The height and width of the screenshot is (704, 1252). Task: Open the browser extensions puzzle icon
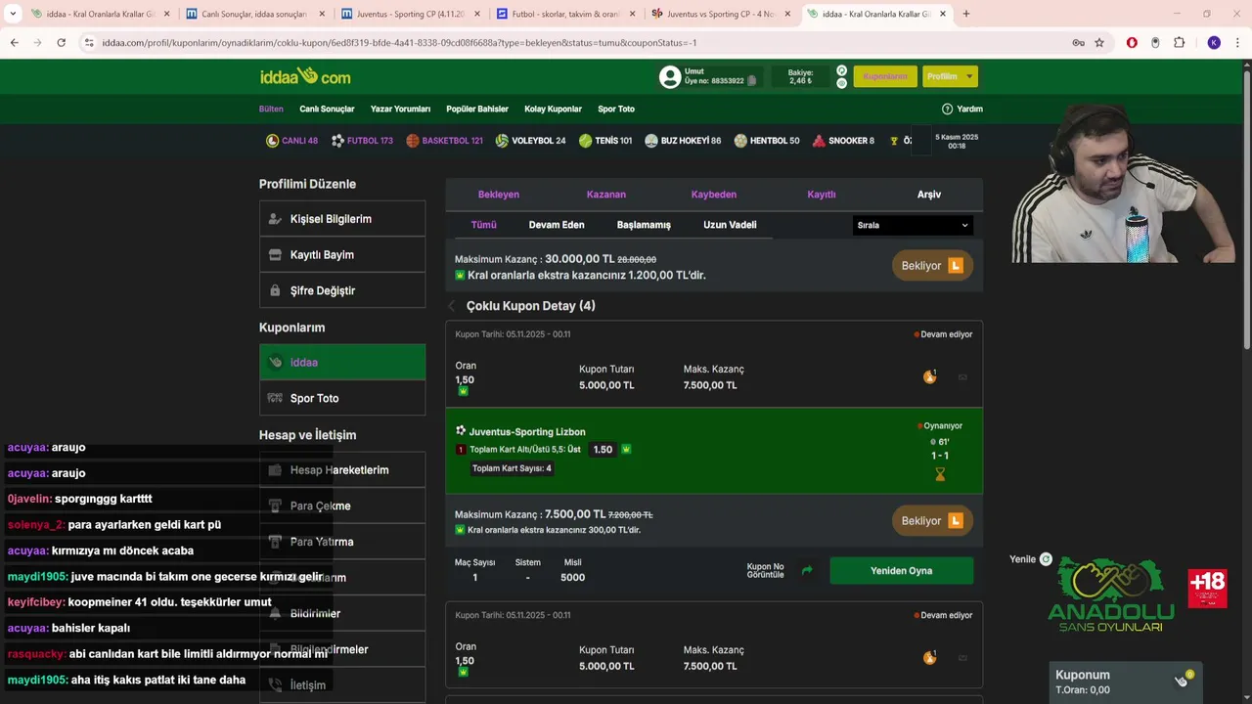pos(1180,43)
